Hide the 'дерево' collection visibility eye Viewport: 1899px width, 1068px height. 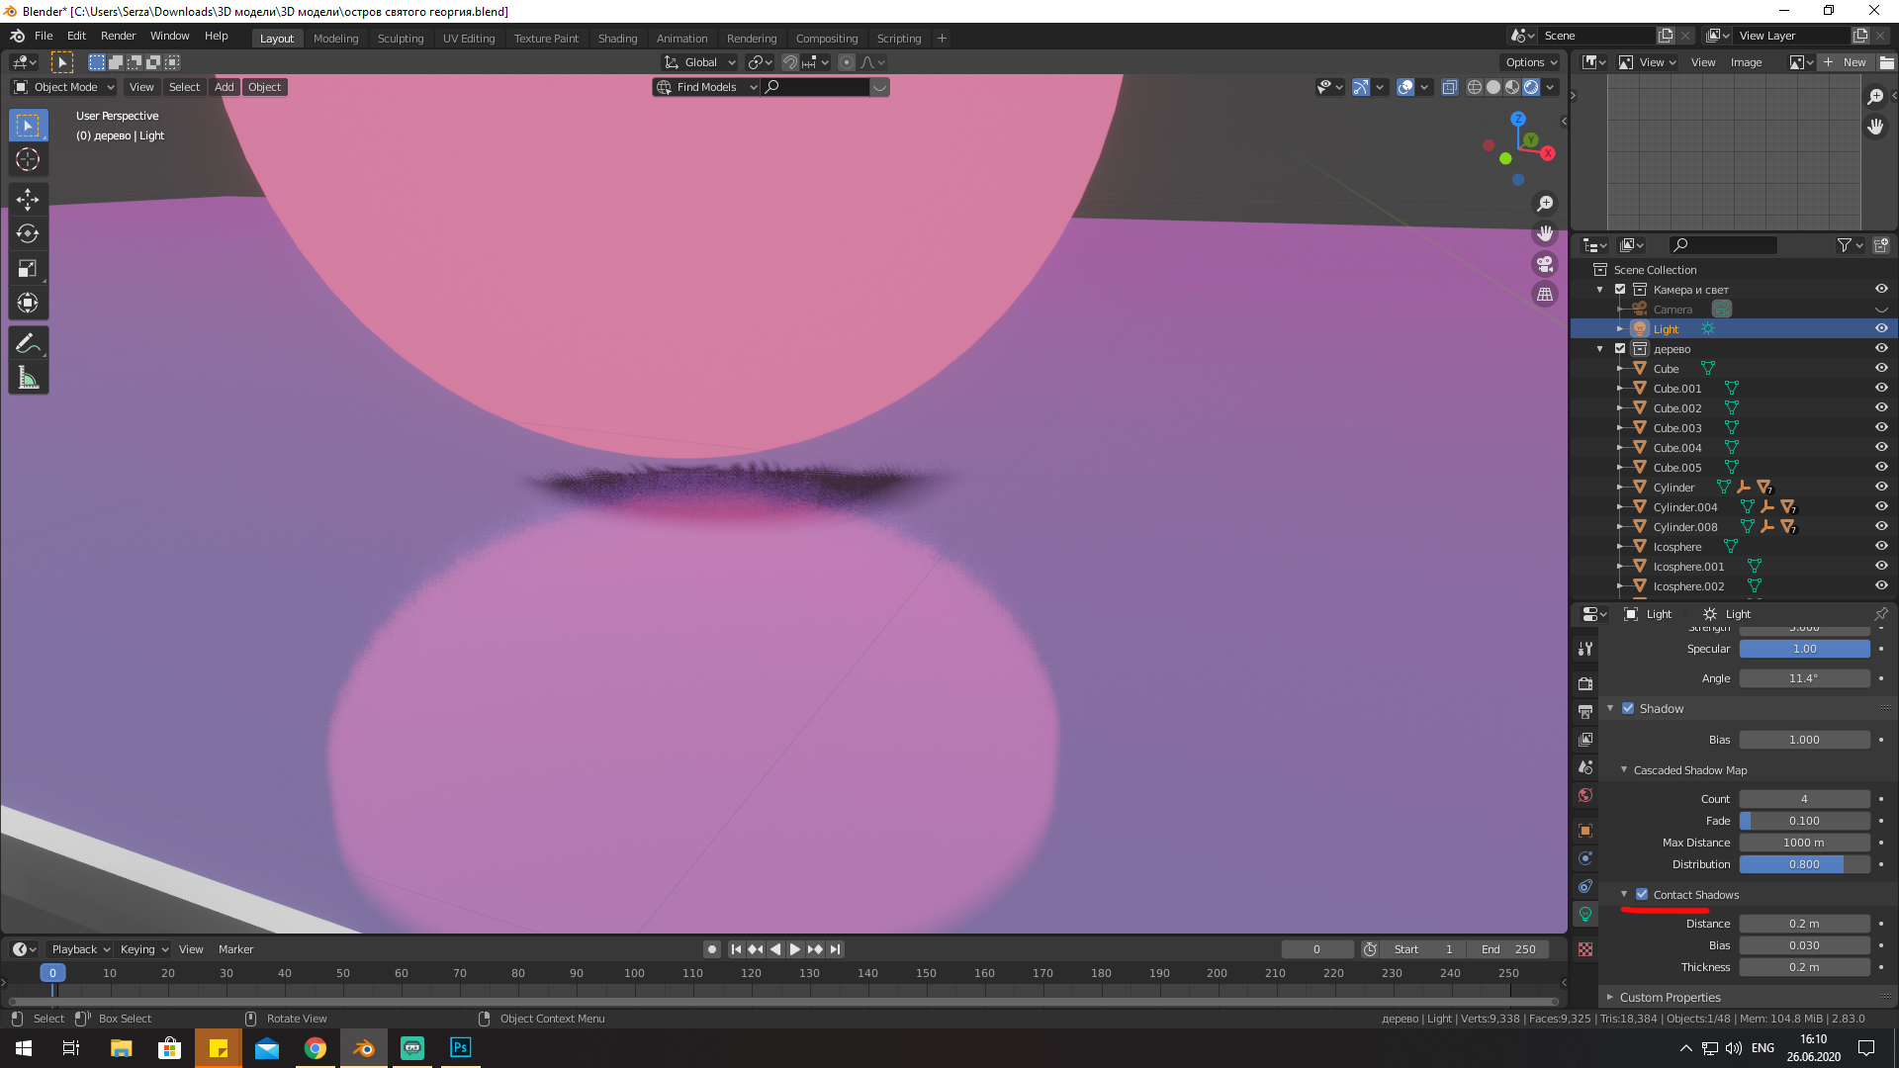(x=1881, y=348)
